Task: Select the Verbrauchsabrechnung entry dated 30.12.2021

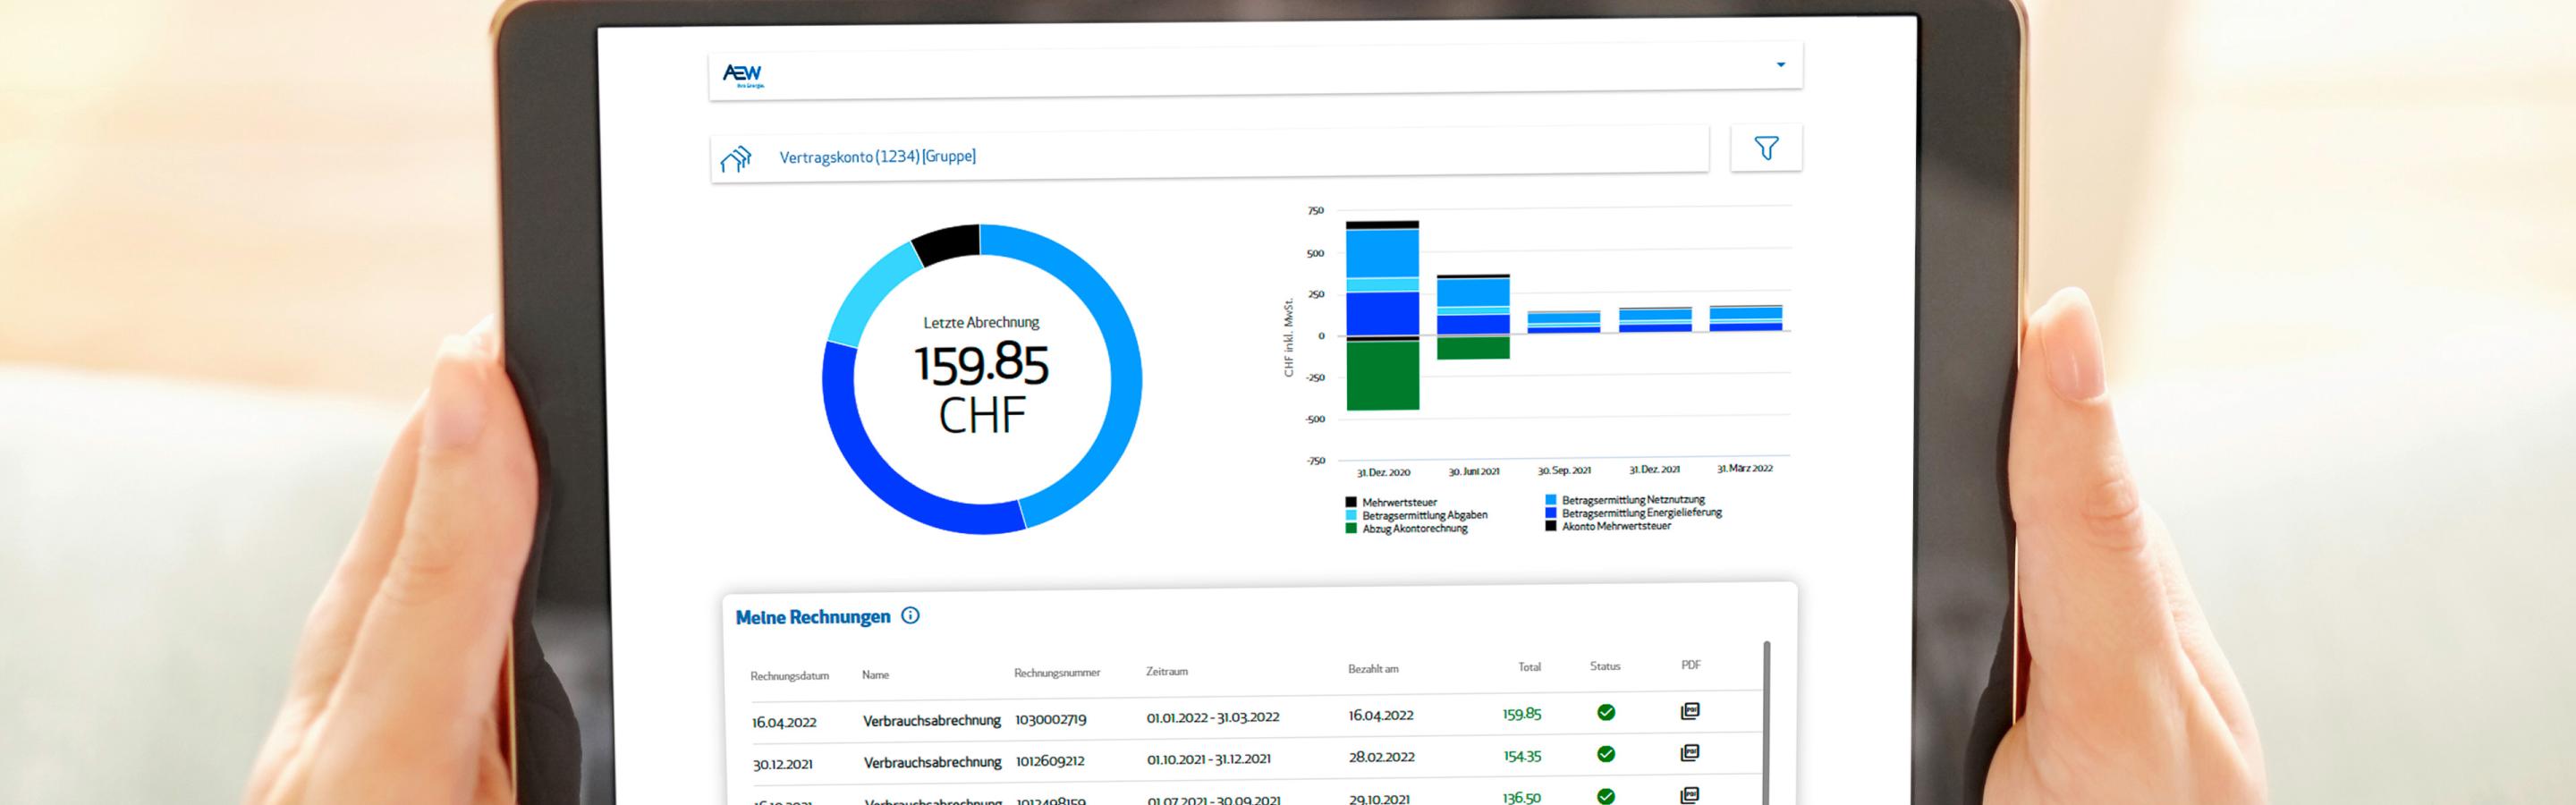Action: (x=932, y=762)
